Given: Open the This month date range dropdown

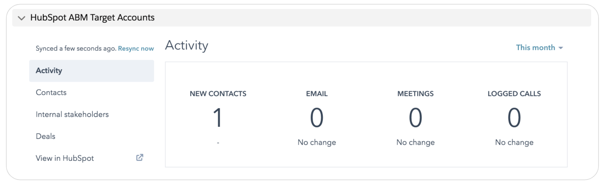Looking at the screenshot, I should point(535,47).
